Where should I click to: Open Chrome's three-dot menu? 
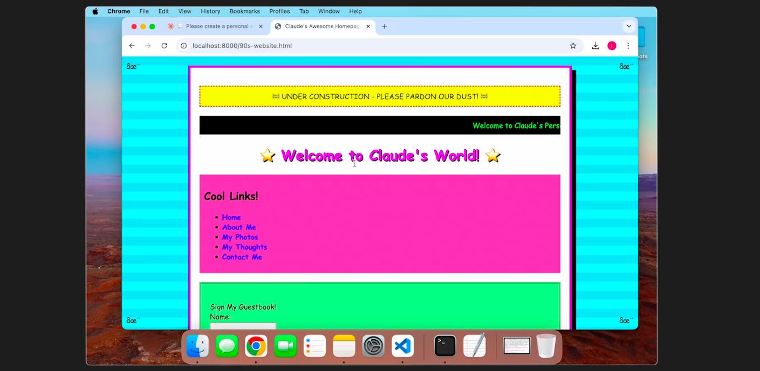click(x=628, y=46)
